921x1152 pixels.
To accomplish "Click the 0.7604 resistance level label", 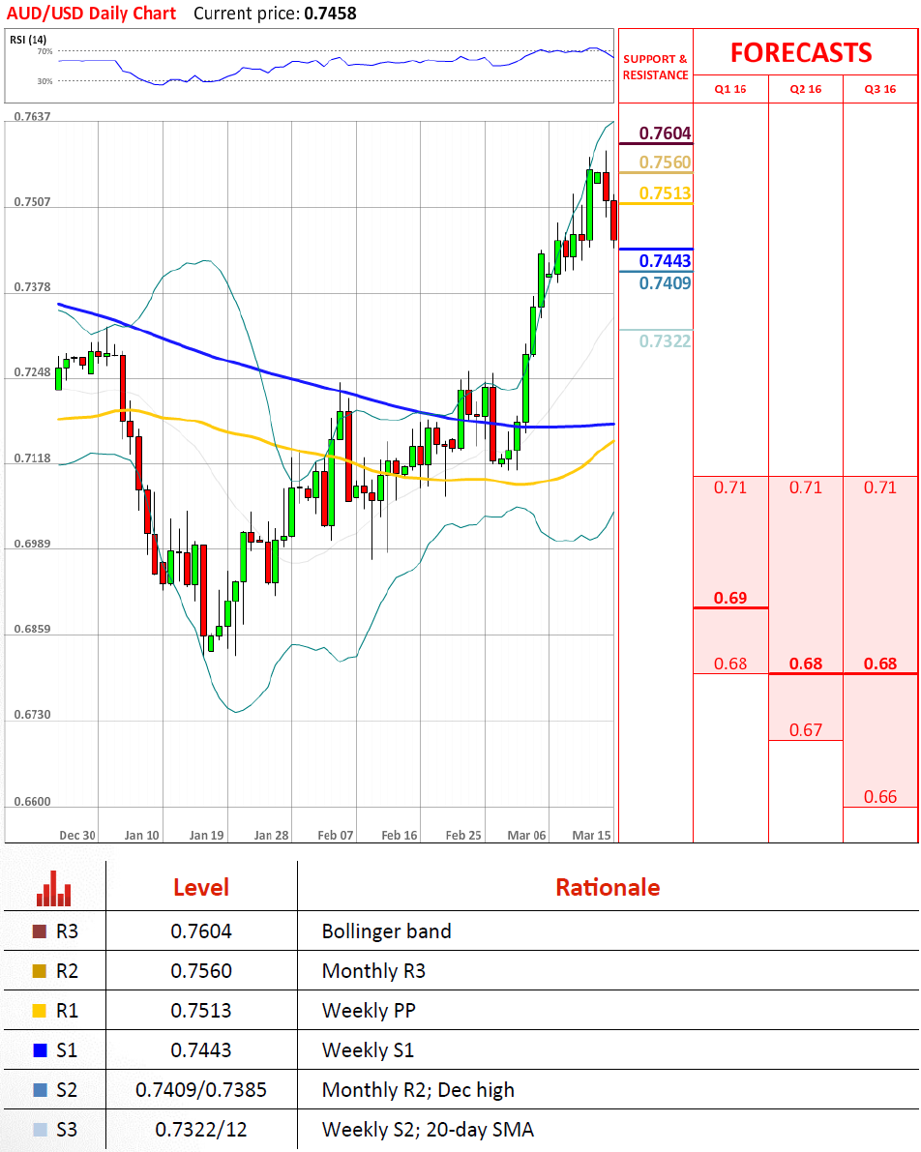I will pyautogui.click(x=665, y=133).
